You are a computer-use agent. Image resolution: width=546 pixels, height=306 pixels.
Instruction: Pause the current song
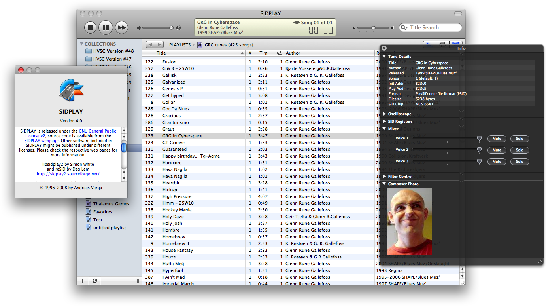(106, 27)
